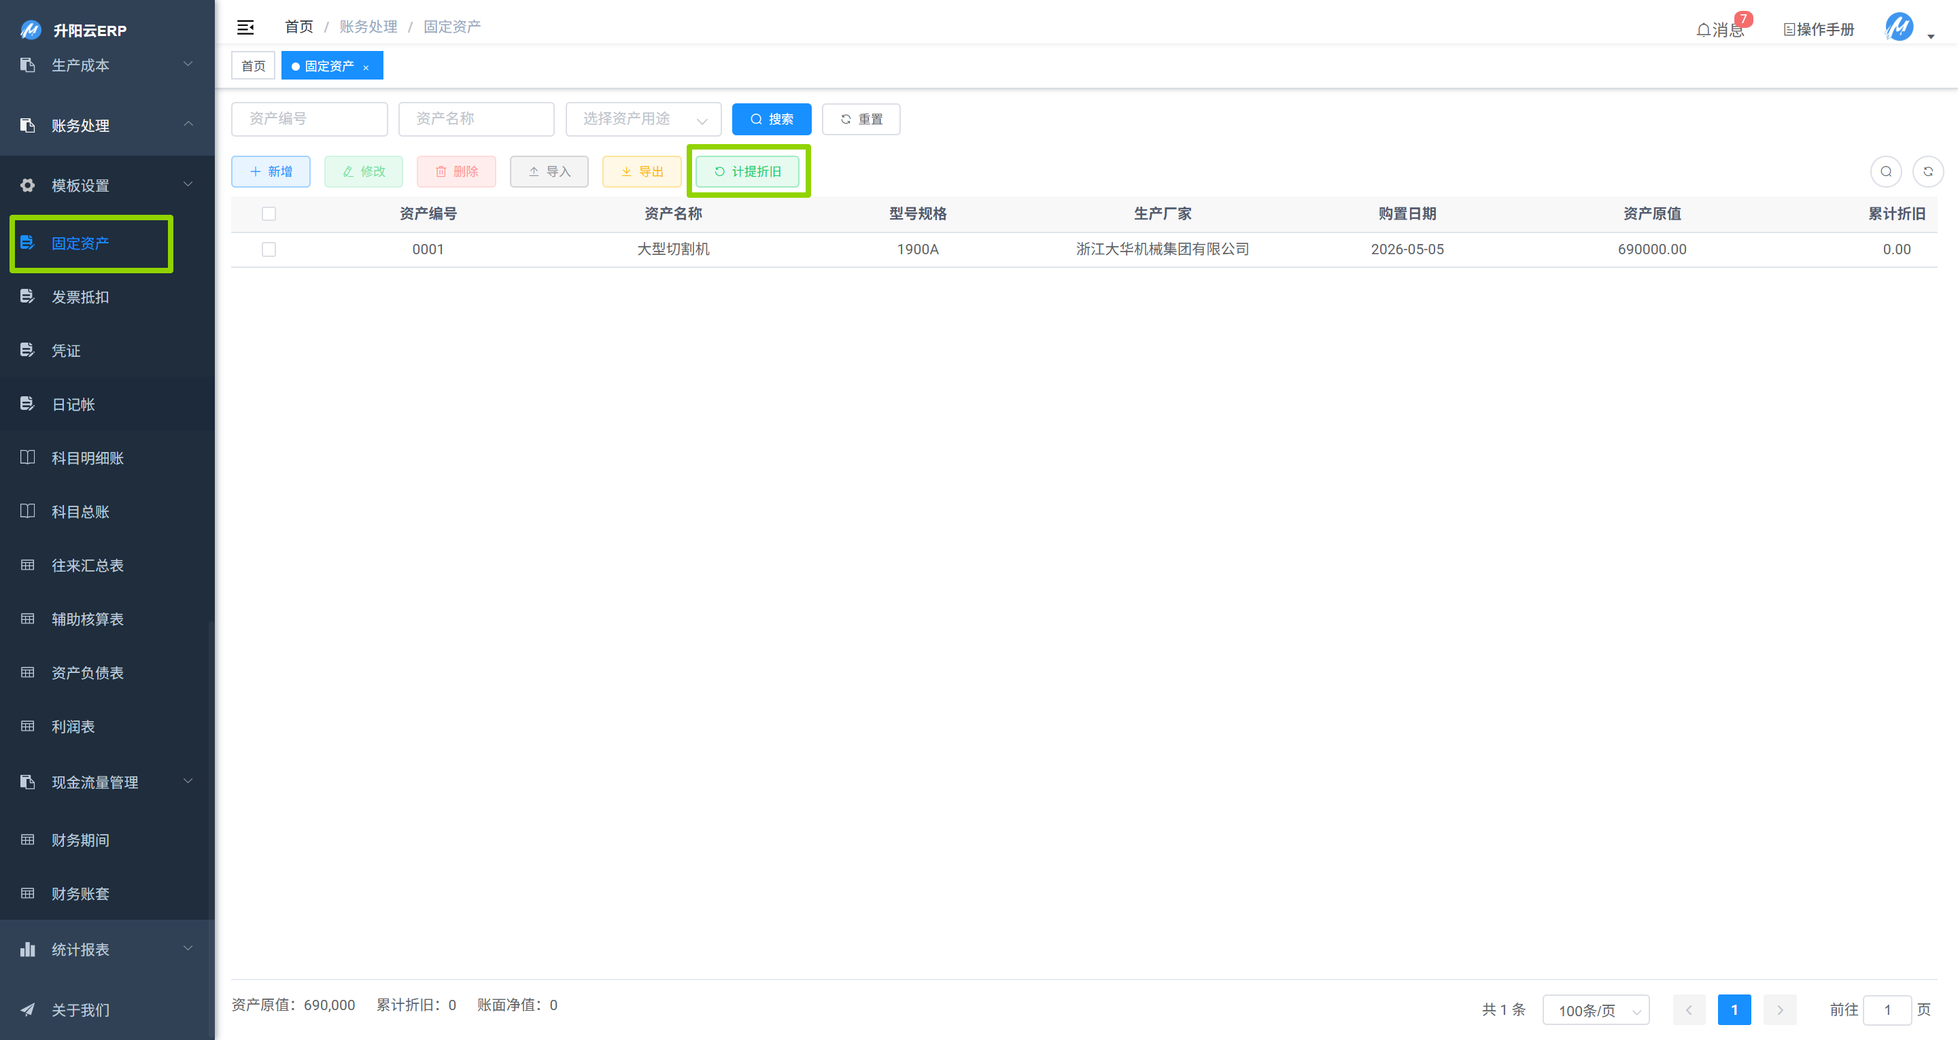Open 财务账套 in the sidebar
Viewport: 1958px width, 1040px height.
pos(107,893)
